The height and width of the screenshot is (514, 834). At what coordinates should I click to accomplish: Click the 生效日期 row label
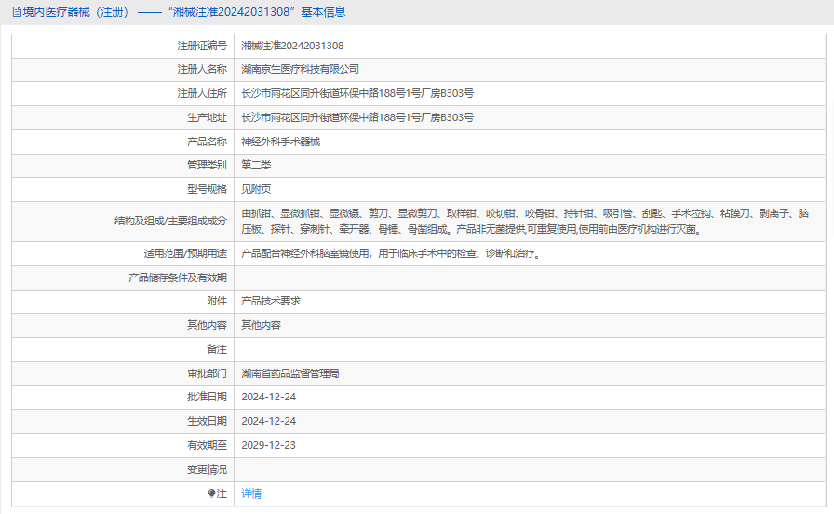207,421
